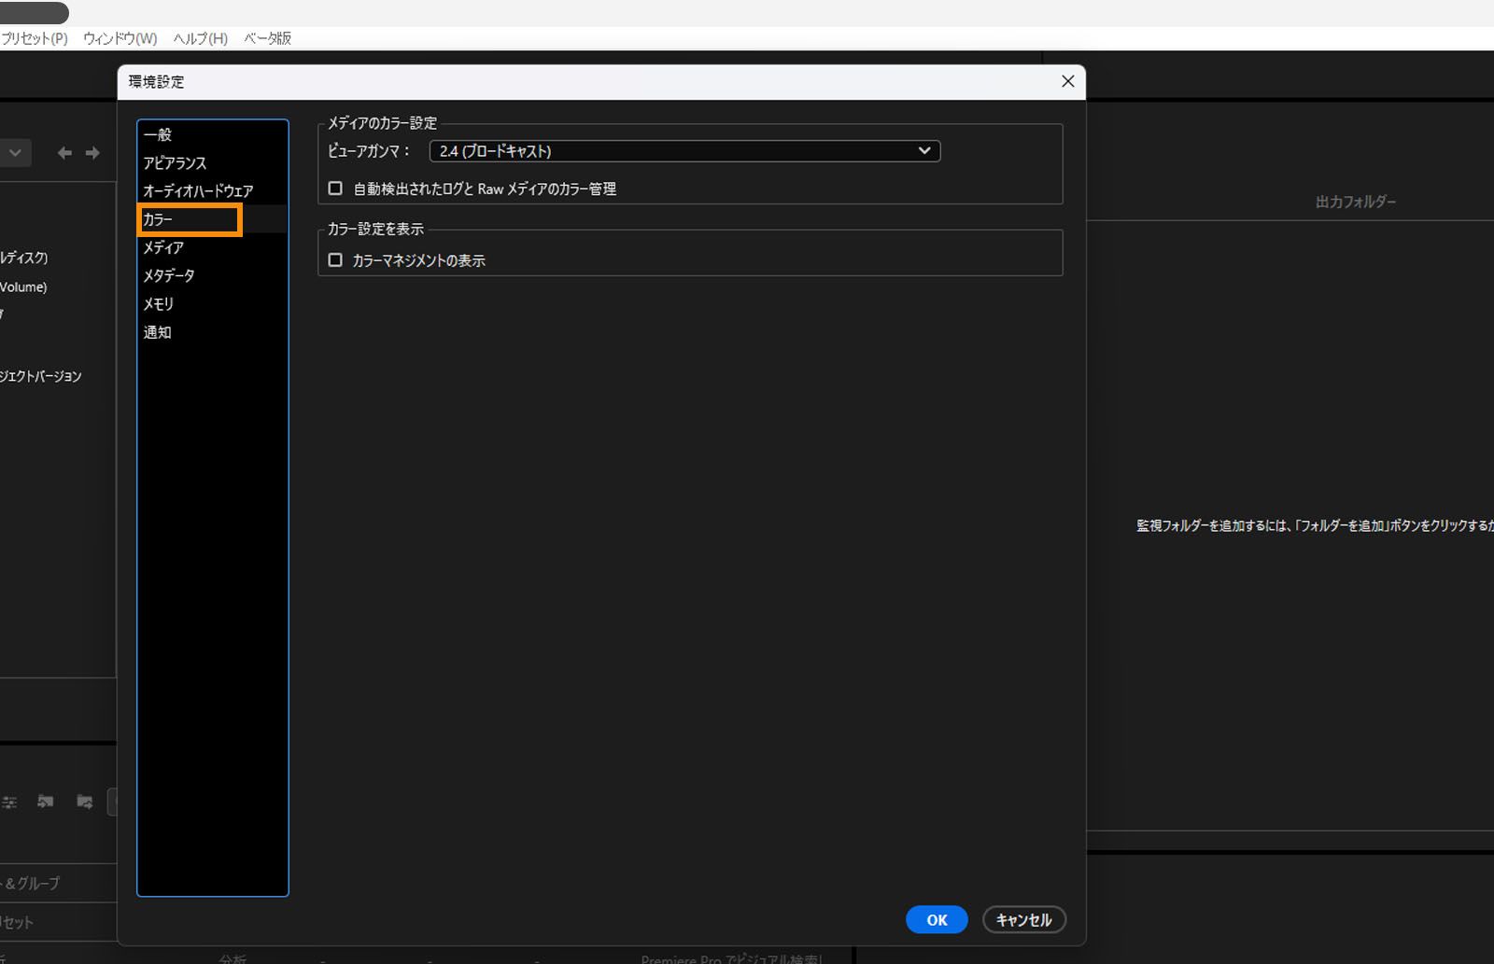Open the ウィンドウ(W) menu
This screenshot has width=1494, height=964.
point(120,38)
